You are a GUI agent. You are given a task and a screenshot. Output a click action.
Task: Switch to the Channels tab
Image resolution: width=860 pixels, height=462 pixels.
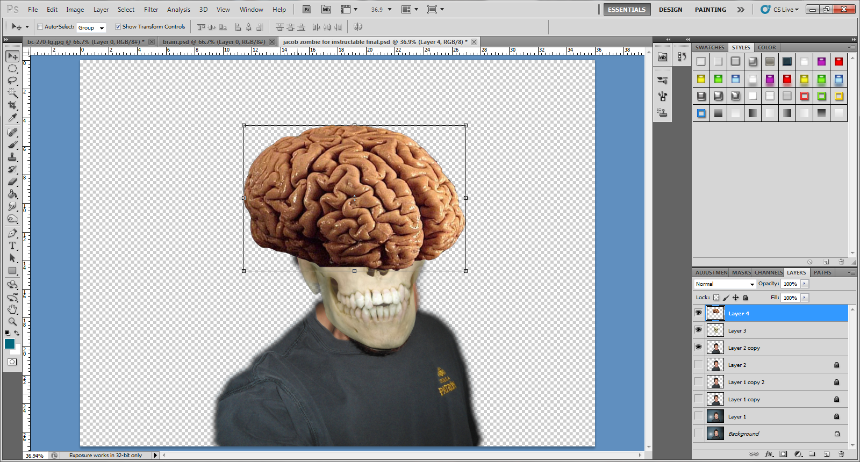tap(768, 272)
